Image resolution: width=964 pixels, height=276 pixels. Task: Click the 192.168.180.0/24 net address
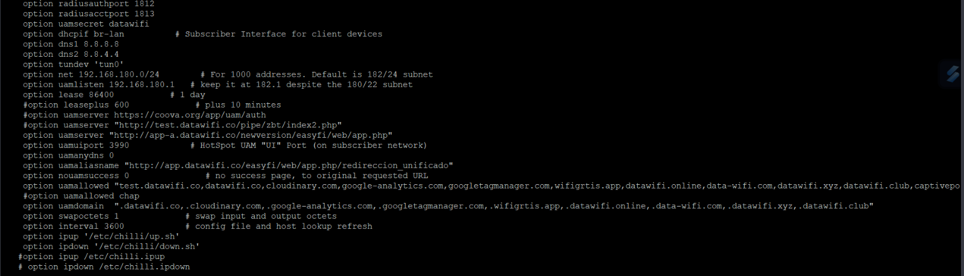(119, 74)
